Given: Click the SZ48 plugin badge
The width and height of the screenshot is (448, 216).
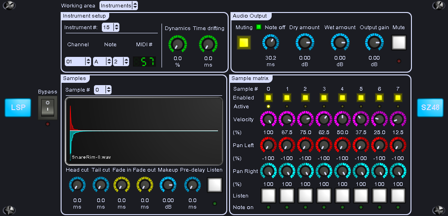Looking at the screenshot, I should 430,107.
